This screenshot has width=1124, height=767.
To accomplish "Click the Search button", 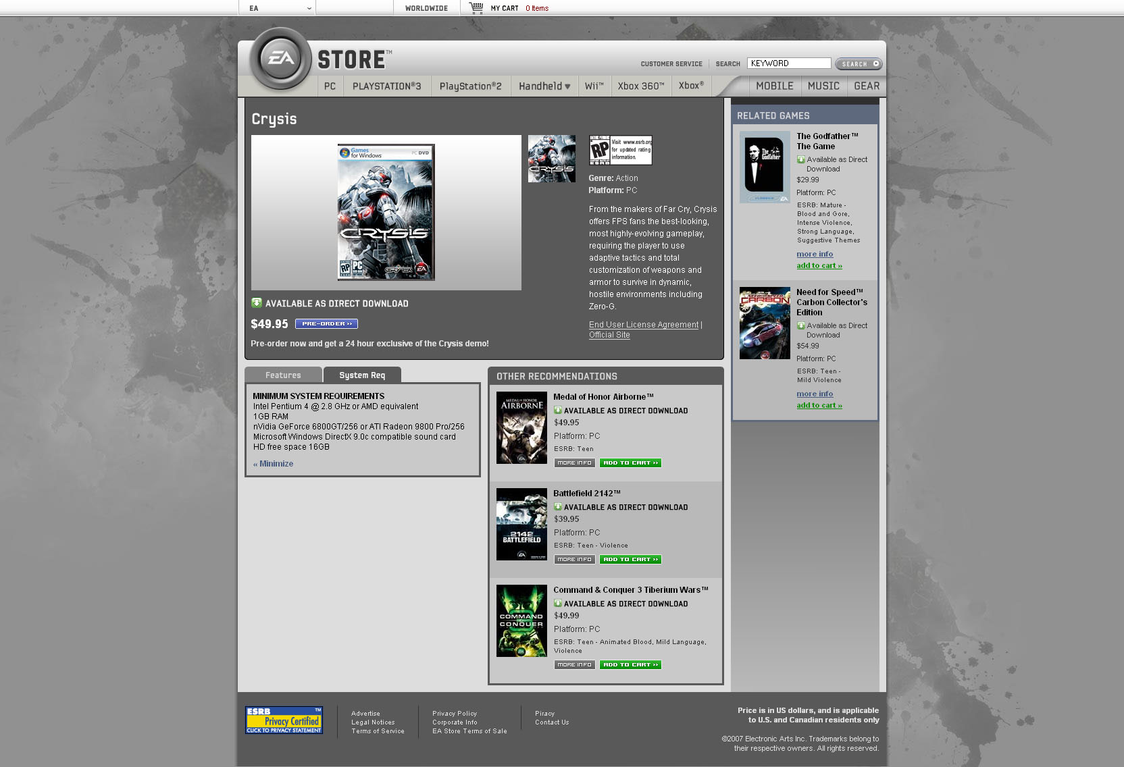I will pos(859,63).
